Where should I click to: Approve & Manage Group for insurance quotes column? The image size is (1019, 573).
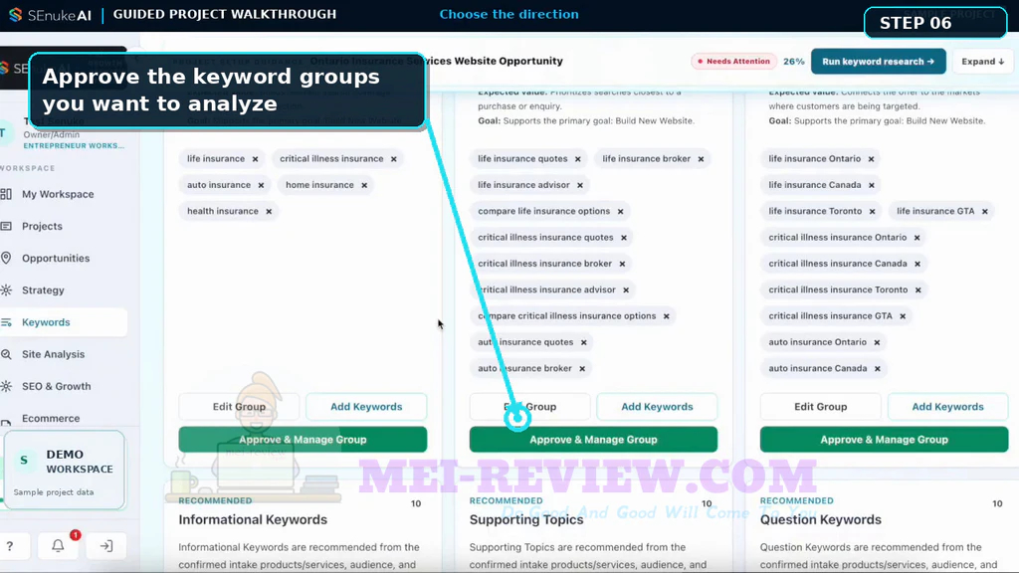coord(593,440)
